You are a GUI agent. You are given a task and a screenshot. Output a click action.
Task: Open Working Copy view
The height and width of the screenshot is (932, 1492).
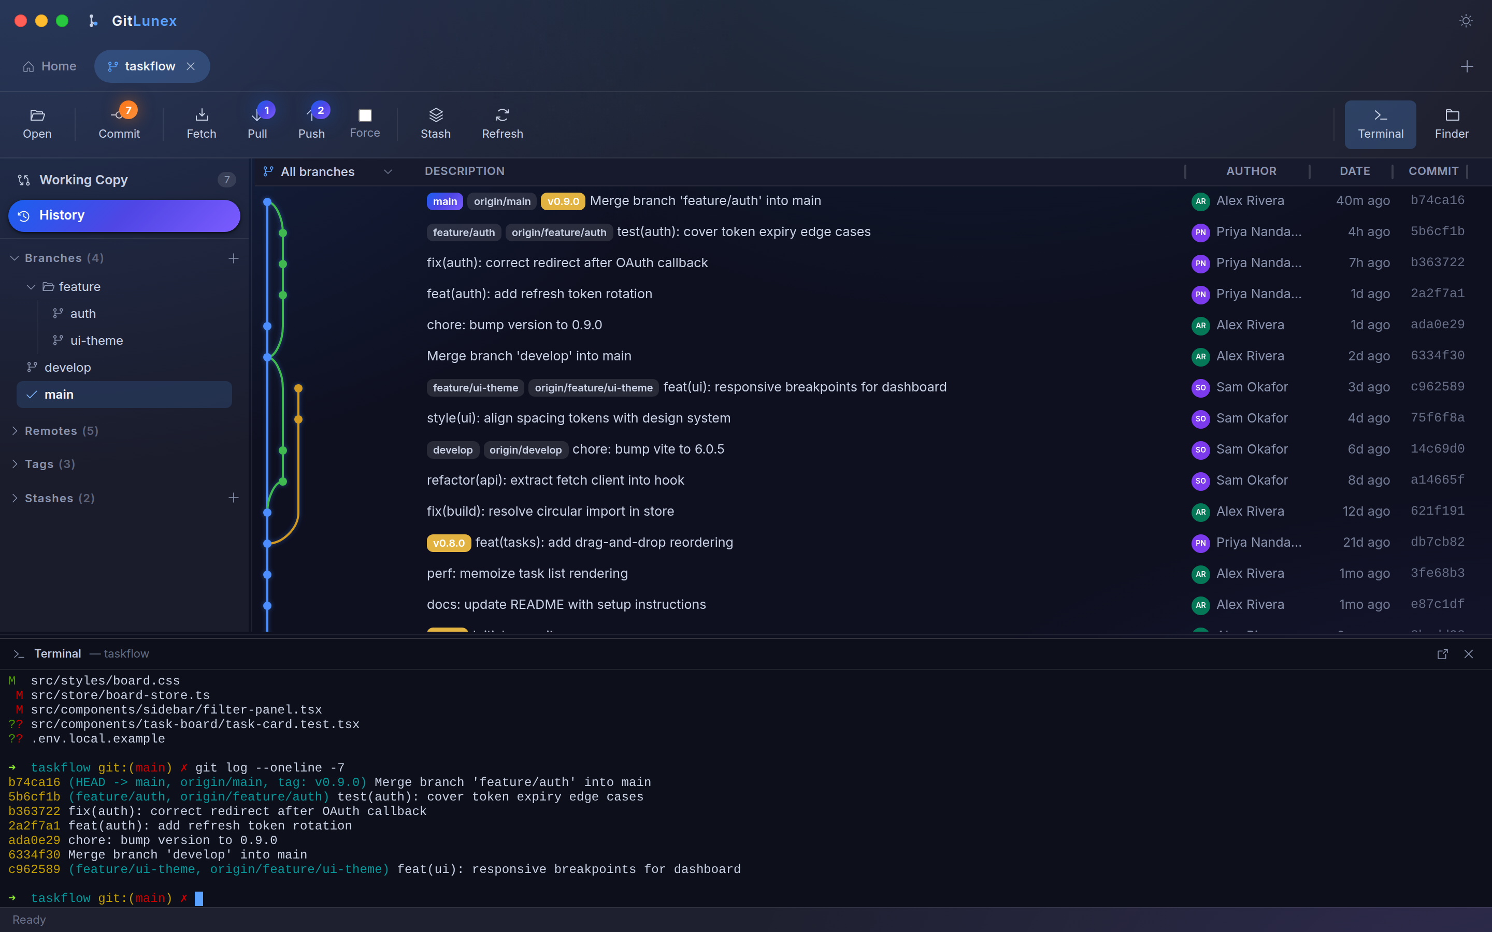(125, 179)
